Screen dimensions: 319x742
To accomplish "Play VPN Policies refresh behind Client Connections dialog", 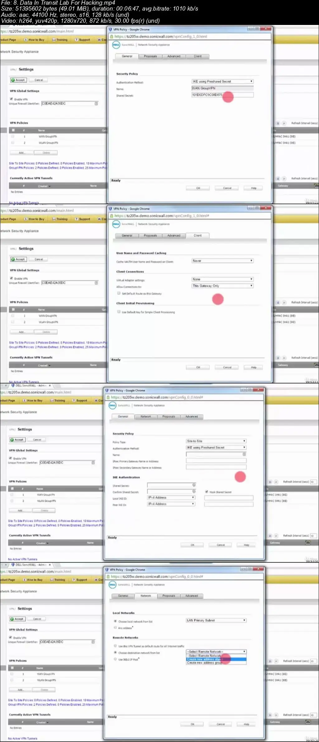I will 284,302.
